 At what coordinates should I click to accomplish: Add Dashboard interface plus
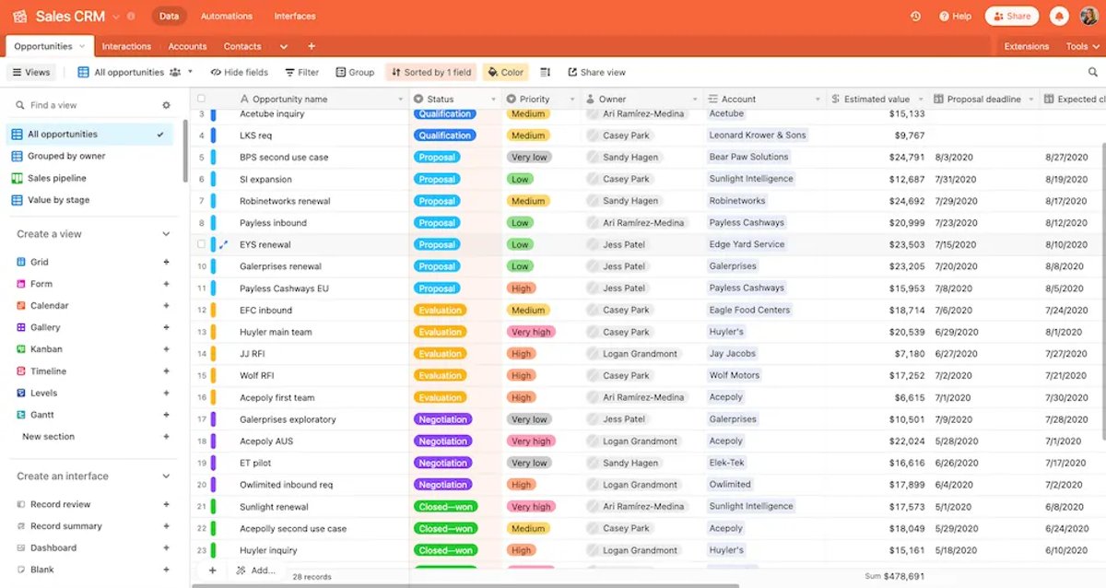(x=167, y=547)
